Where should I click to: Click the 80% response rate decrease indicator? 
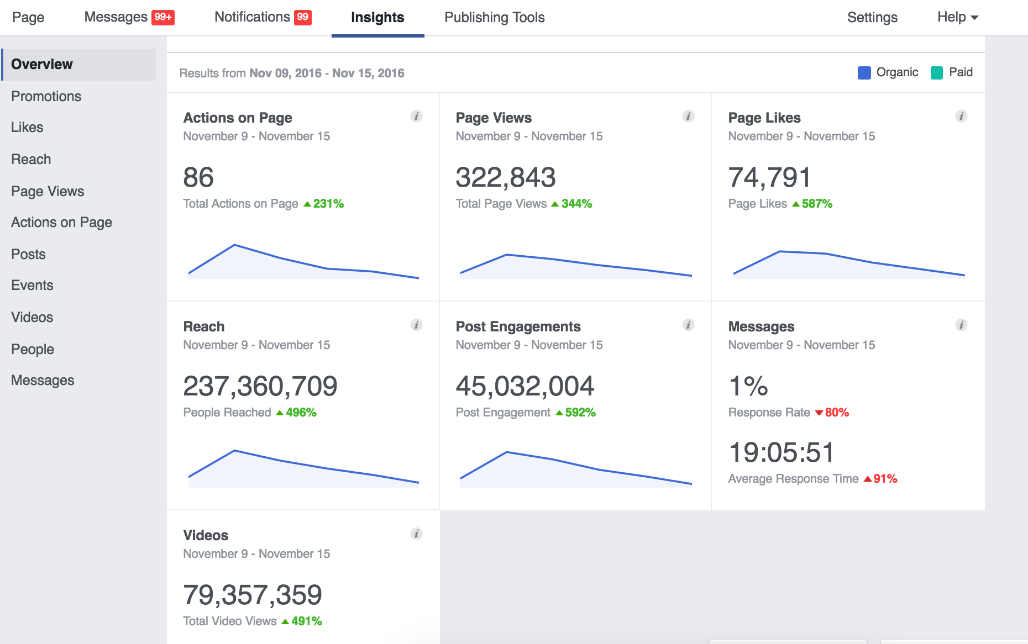832,413
